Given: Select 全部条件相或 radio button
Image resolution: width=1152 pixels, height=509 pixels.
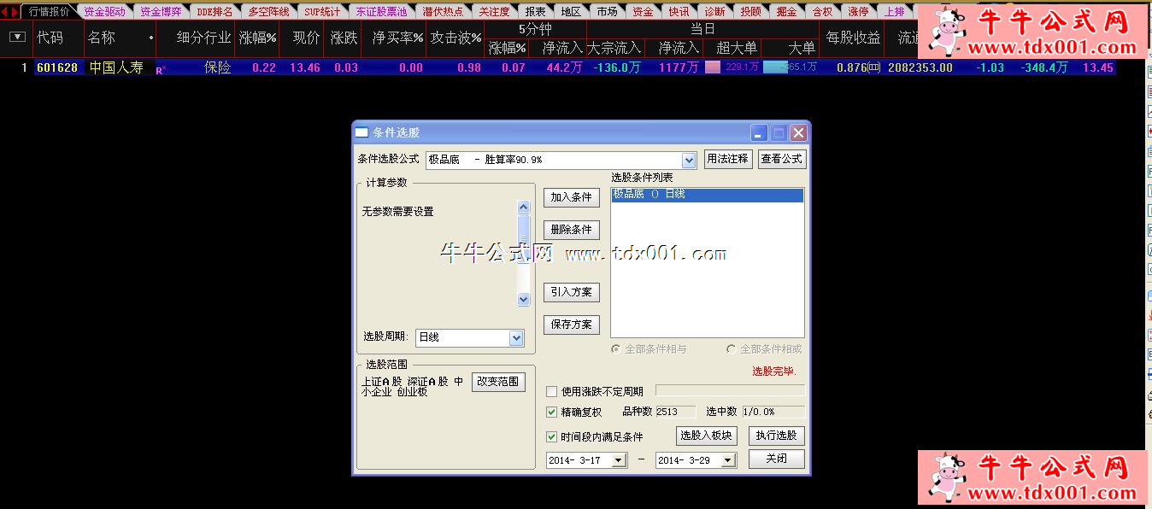Looking at the screenshot, I should (731, 348).
